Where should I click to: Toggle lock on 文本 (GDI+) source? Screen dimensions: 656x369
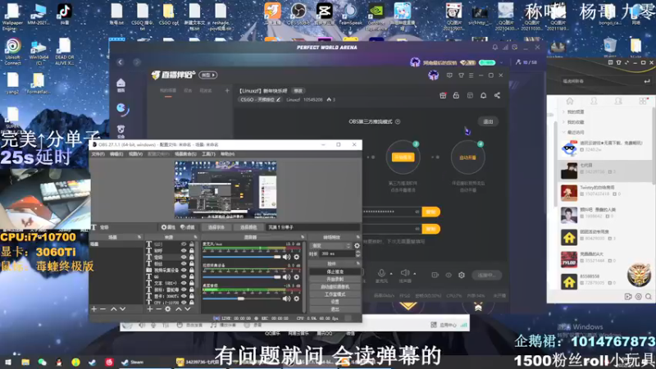click(x=192, y=283)
